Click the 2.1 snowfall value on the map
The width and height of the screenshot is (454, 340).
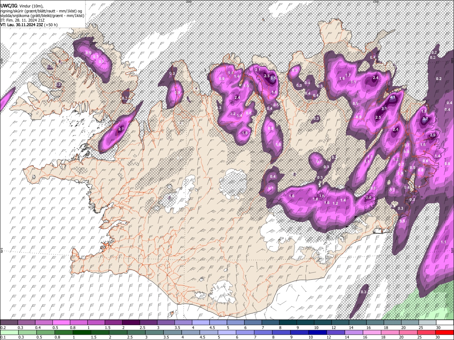[258, 70]
